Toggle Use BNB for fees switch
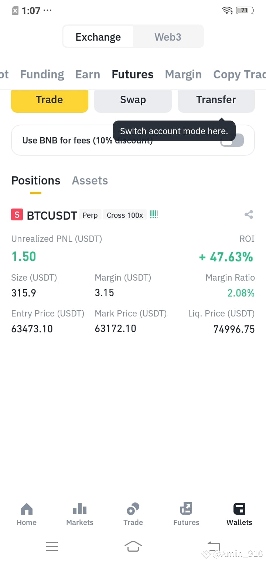 232,140
